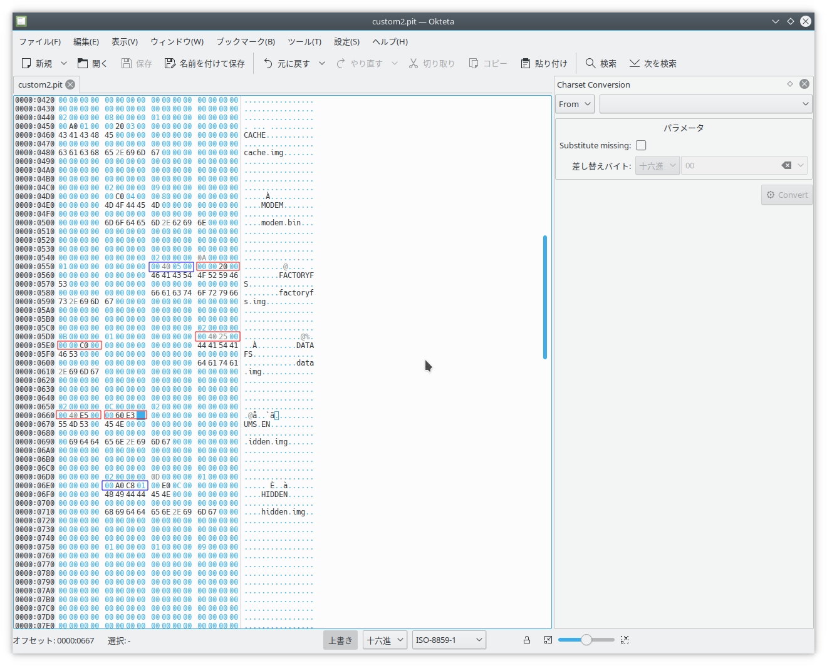Open the charset selection combo box

click(705, 104)
